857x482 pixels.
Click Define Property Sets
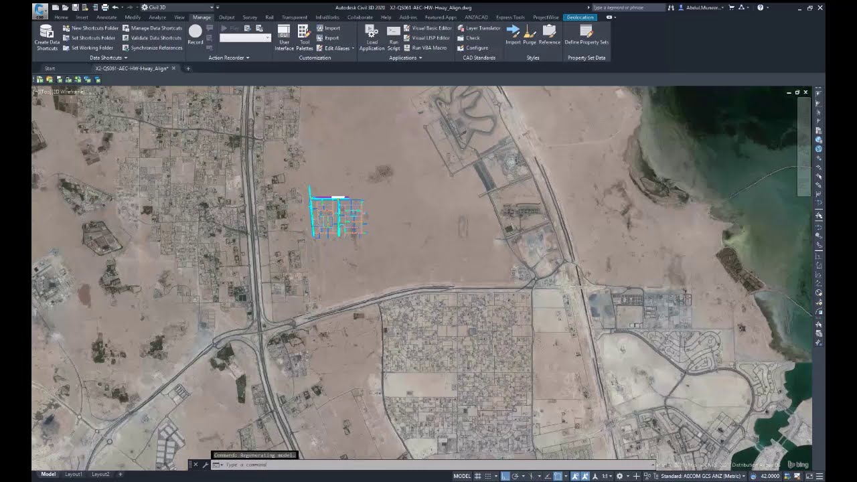(587, 35)
